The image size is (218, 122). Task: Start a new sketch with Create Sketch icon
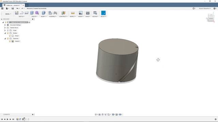click(17, 13)
